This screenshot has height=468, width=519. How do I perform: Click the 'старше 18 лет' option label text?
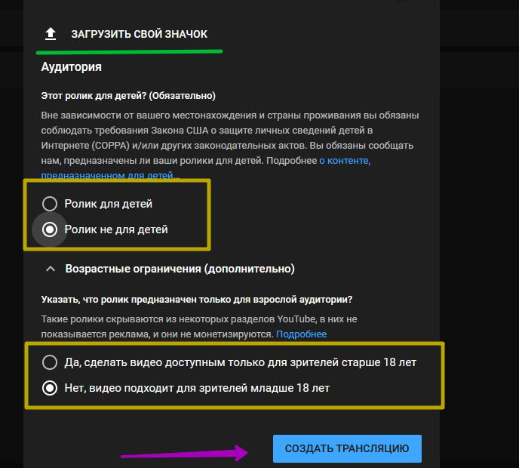click(241, 362)
